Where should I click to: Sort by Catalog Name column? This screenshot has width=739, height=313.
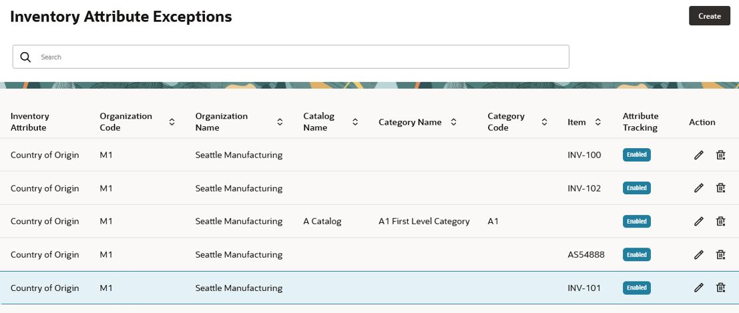coord(355,122)
